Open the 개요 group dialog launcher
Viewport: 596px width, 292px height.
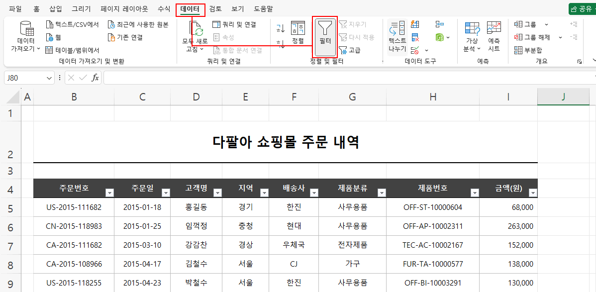579,62
